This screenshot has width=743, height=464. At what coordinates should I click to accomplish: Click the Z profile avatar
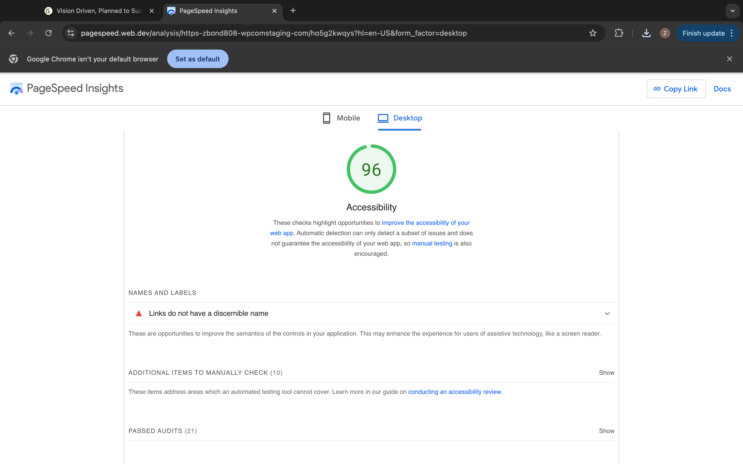(665, 33)
